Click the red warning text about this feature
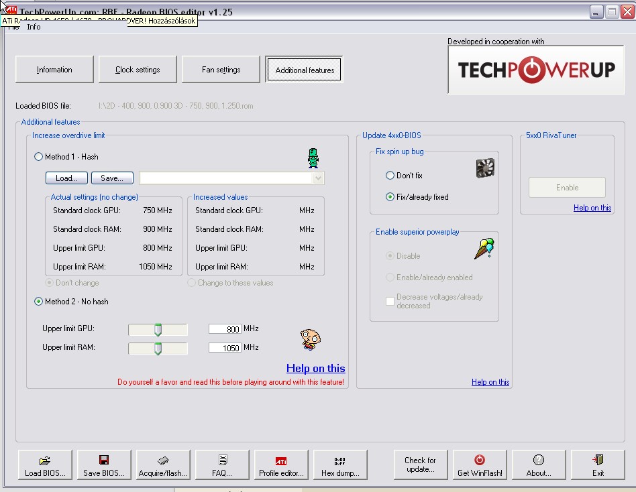The image size is (636, 492). pyautogui.click(x=230, y=382)
